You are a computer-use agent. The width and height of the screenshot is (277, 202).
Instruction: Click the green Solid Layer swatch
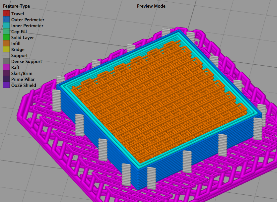pos(6,37)
